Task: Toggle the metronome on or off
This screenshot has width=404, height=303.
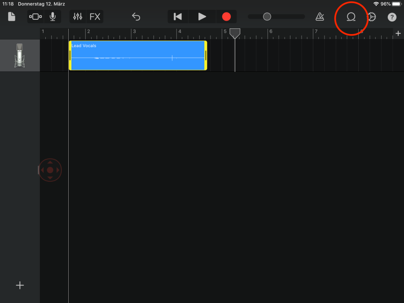Action: coord(320,17)
